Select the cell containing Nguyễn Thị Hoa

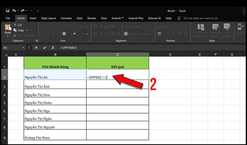coord(55,95)
